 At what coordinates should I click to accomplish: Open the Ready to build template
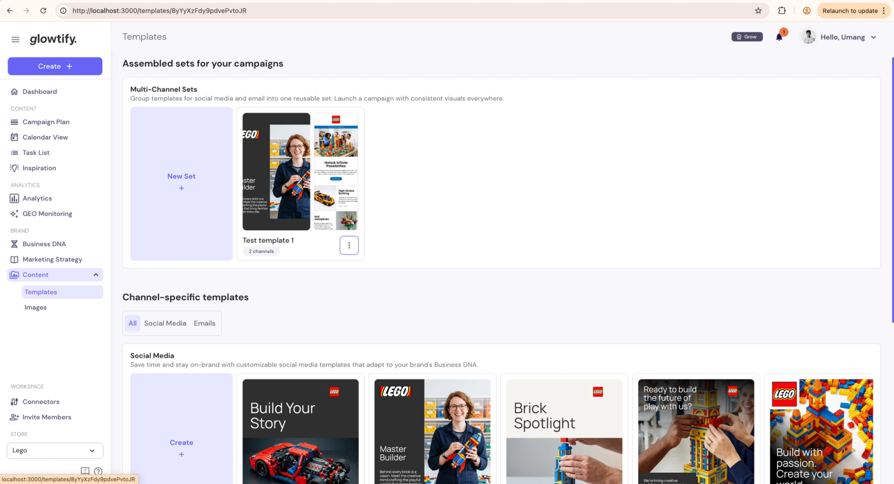696,431
